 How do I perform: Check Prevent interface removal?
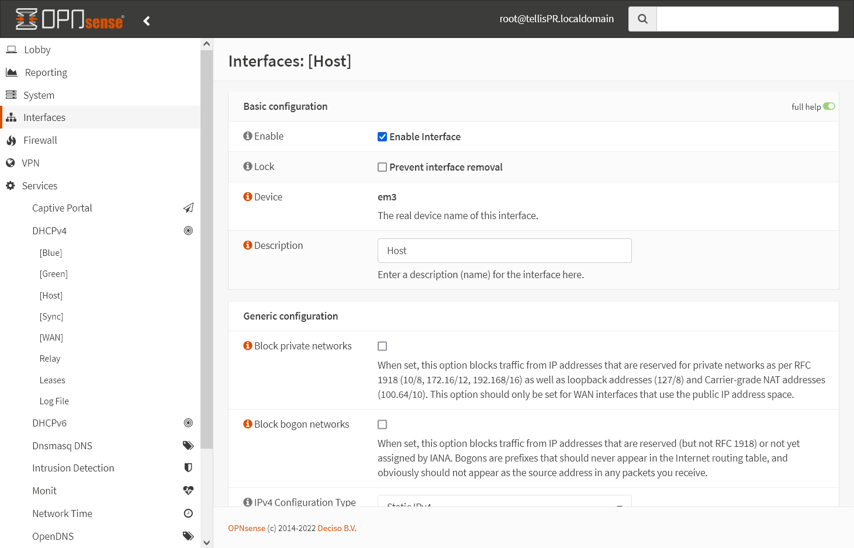tap(382, 167)
